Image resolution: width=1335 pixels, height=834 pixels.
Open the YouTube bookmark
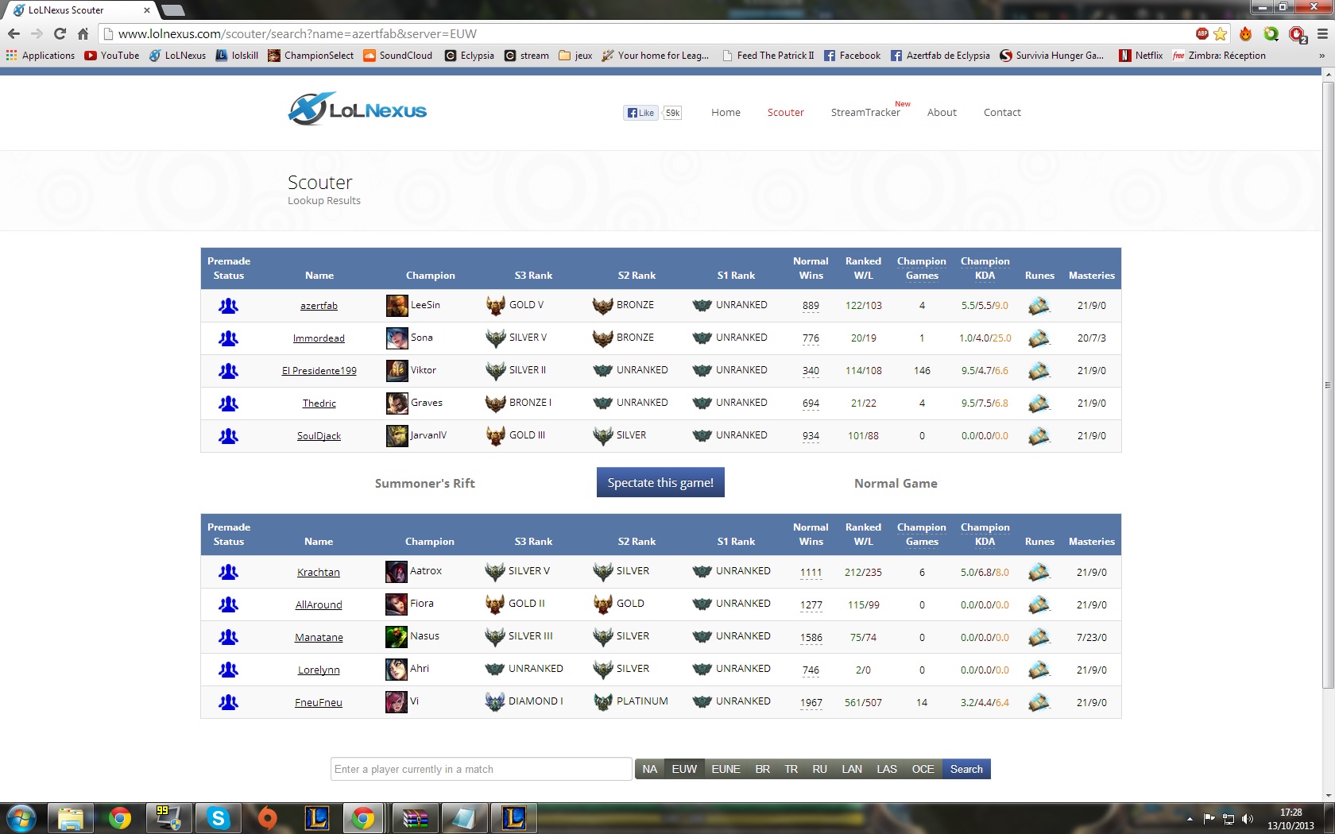112,56
